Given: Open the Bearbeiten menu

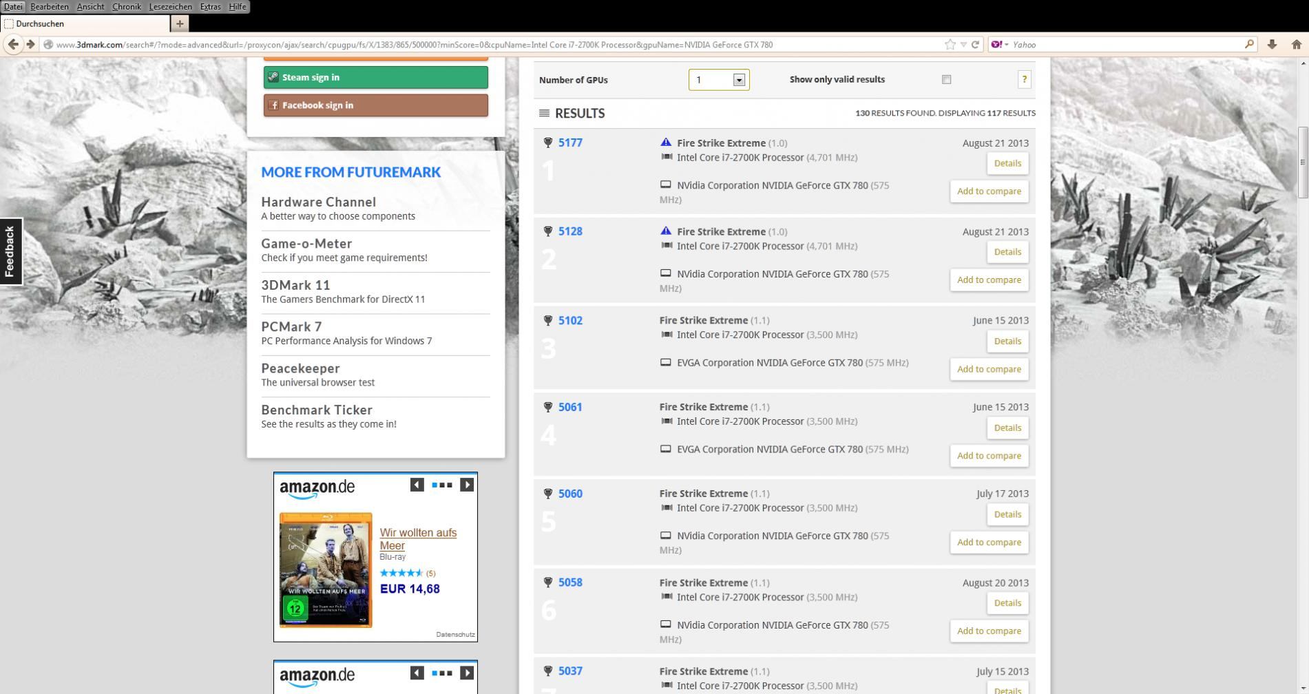Looking at the screenshot, I should 50,7.
